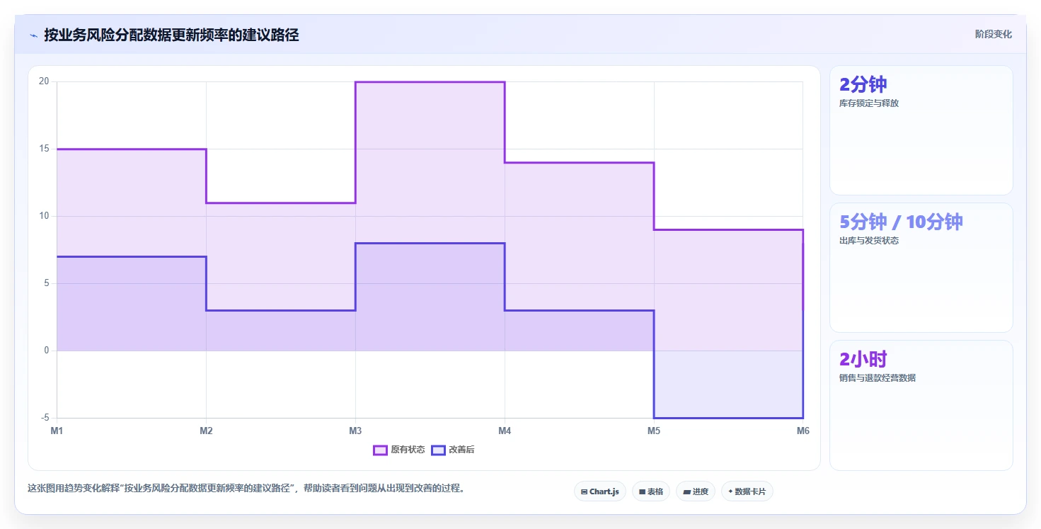Select the 2分钟 value card
1041x529 pixels.
coord(921,130)
